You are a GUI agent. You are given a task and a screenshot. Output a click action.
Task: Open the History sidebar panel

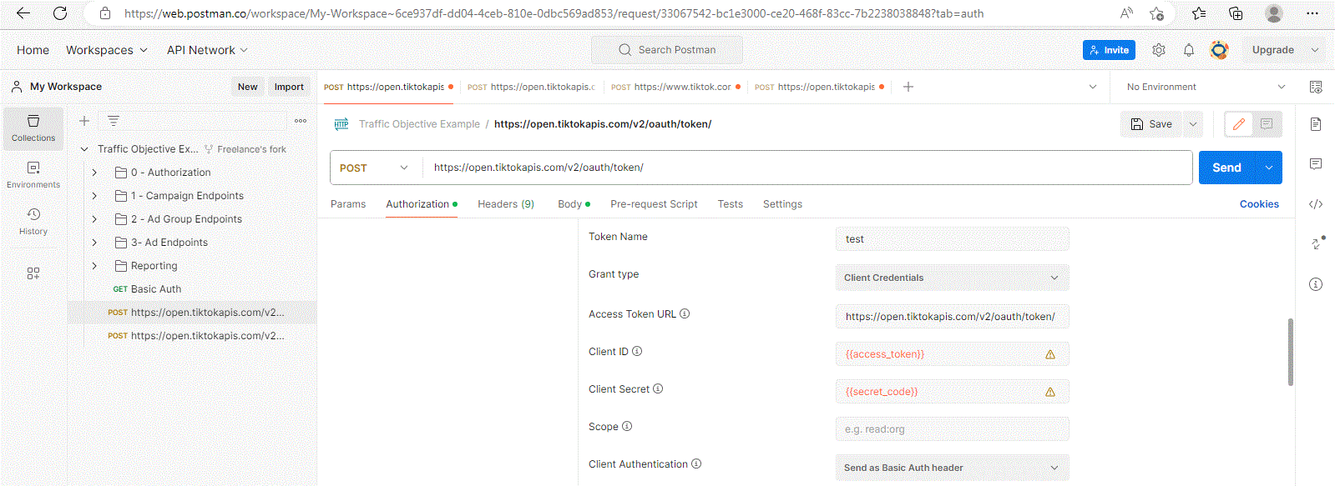tap(33, 222)
